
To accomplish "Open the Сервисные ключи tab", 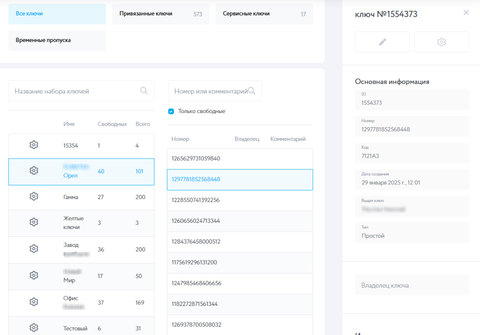I will click(264, 14).
